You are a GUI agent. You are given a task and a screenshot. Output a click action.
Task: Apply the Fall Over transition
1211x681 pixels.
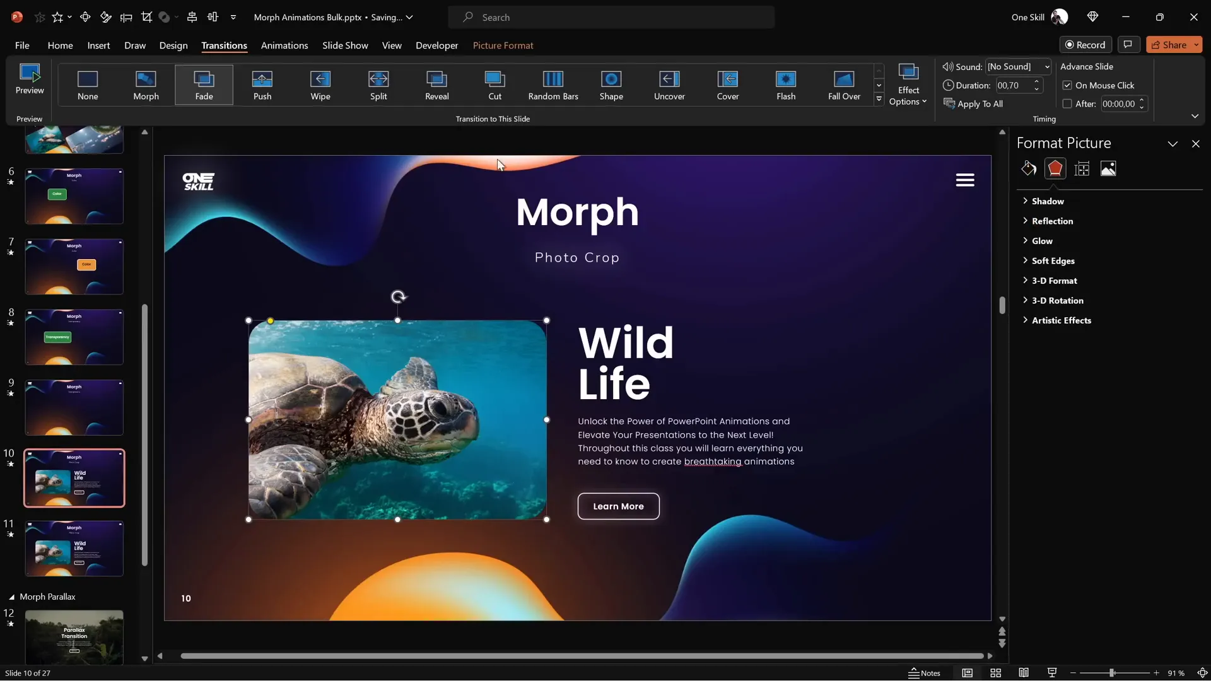pyautogui.click(x=844, y=85)
